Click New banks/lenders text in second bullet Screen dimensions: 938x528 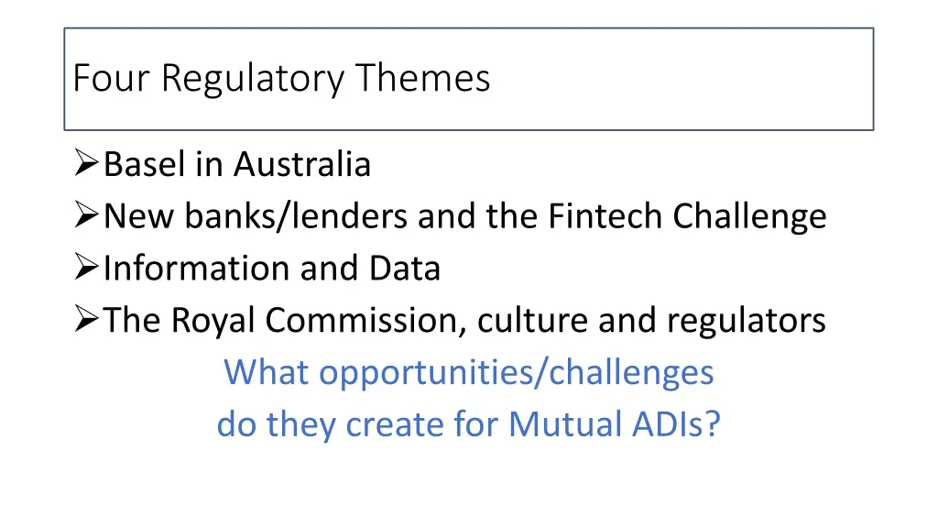pos(256,217)
